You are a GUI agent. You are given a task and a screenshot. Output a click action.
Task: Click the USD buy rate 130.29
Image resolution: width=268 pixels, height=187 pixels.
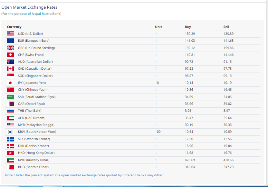click(190, 34)
